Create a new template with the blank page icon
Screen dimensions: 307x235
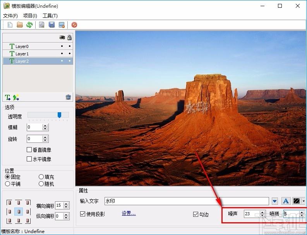(10, 25)
